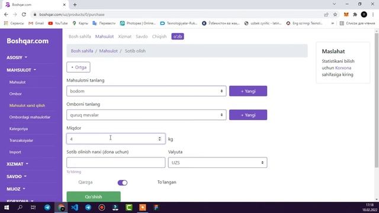Open Windows Start menu
Viewport: 379px width, 213px height.
click(7, 208)
